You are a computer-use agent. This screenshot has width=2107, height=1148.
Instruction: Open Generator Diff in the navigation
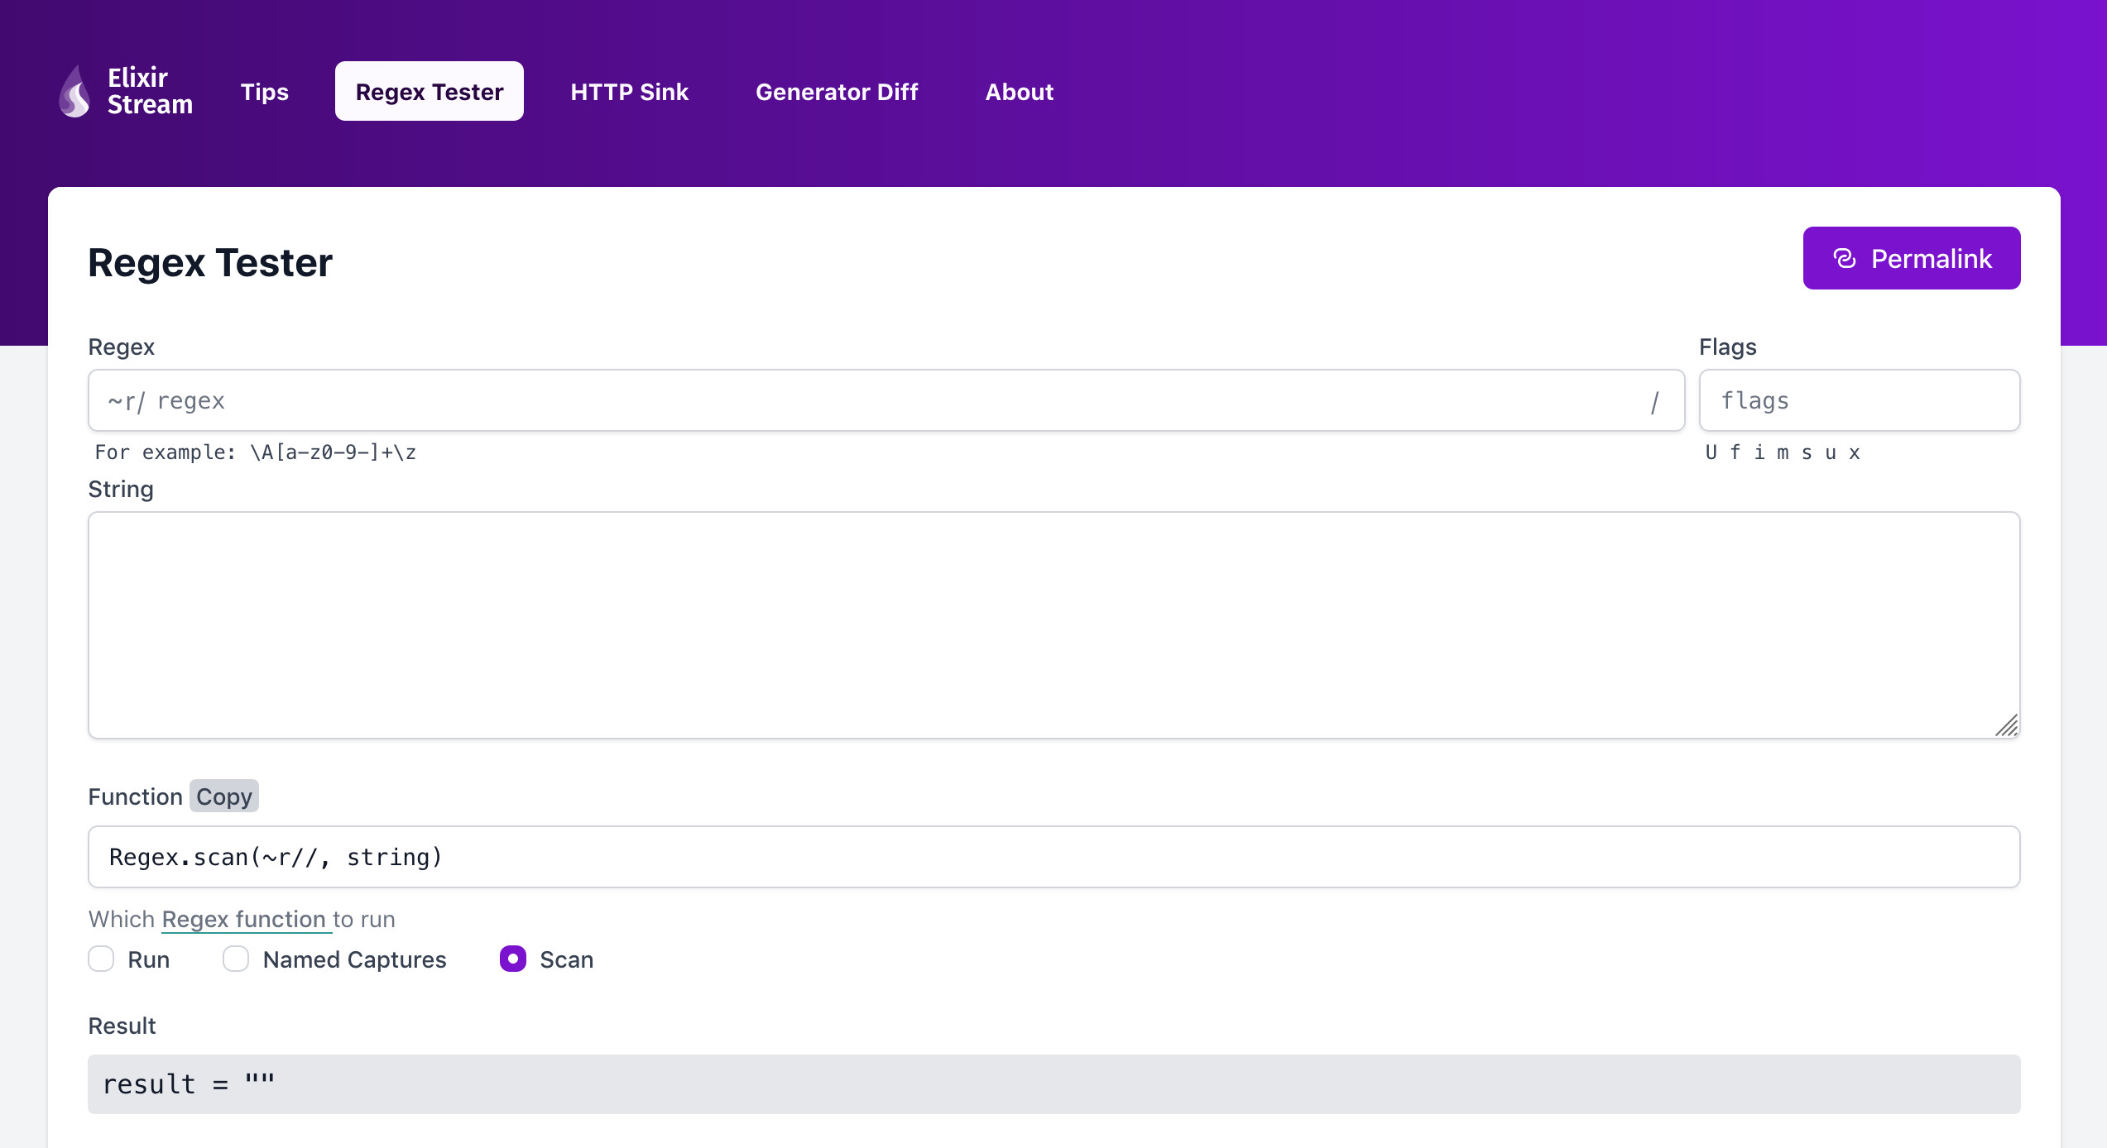point(837,91)
